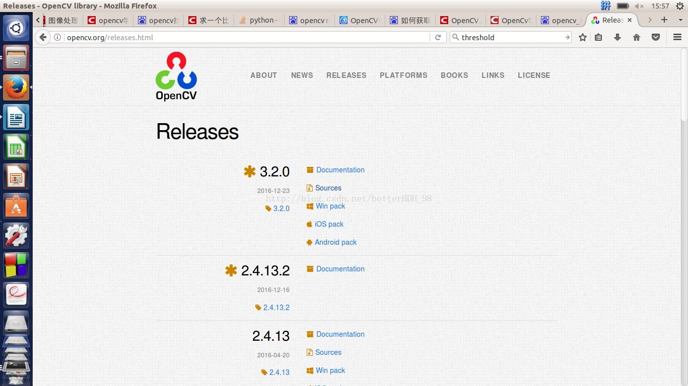
Task: Bookmark this page with the star
Action: (x=583, y=37)
